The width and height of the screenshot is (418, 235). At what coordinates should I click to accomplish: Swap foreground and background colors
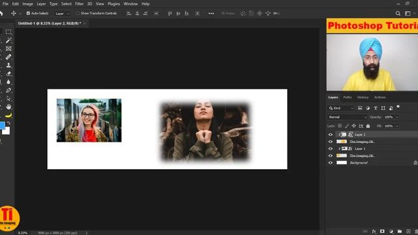pyautogui.click(x=8, y=123)
